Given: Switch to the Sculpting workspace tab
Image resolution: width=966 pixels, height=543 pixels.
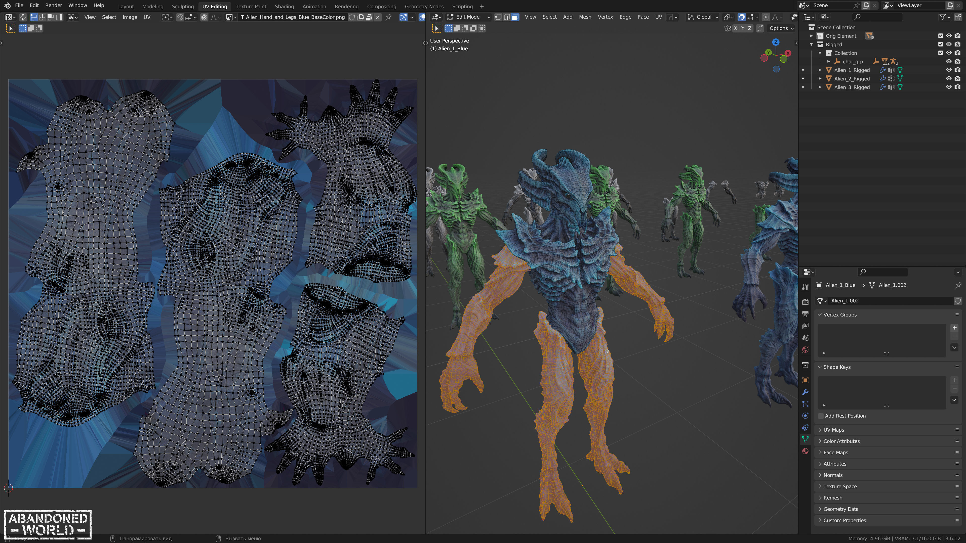Looking at the screenshot, I should 183,6.
